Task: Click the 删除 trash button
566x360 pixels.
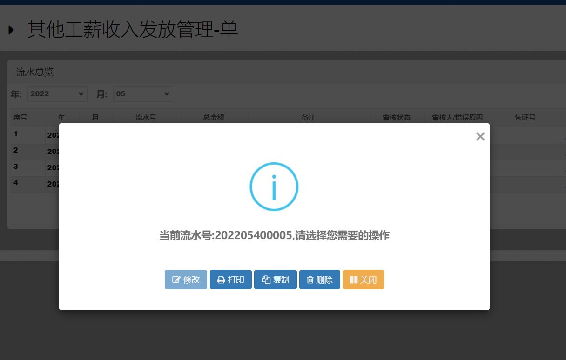Action: tap(319, 280)
